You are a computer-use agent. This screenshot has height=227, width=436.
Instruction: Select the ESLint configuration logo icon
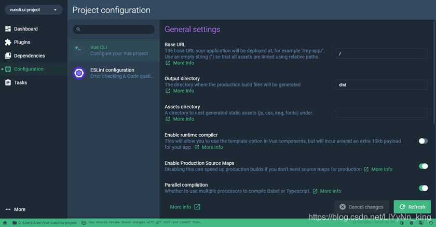(79, 73)
